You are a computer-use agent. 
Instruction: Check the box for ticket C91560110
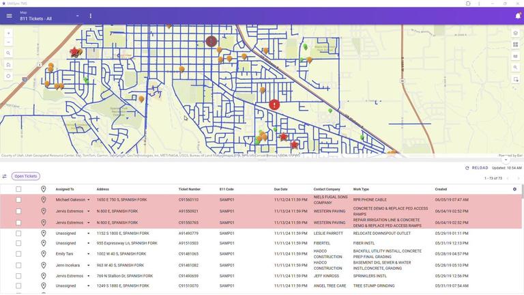click(x=18, y=200)
